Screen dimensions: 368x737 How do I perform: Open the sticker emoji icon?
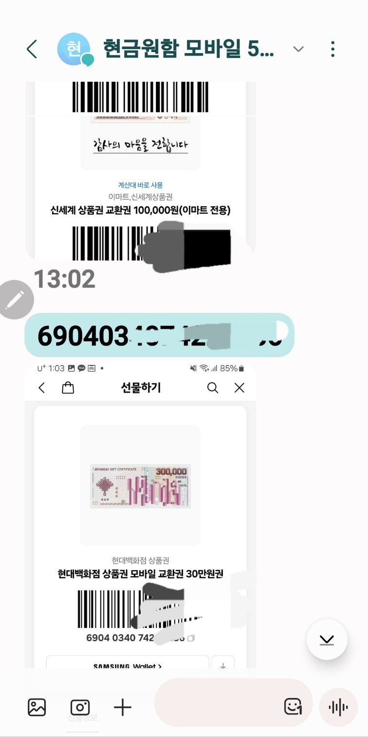[x=293, y=706]
